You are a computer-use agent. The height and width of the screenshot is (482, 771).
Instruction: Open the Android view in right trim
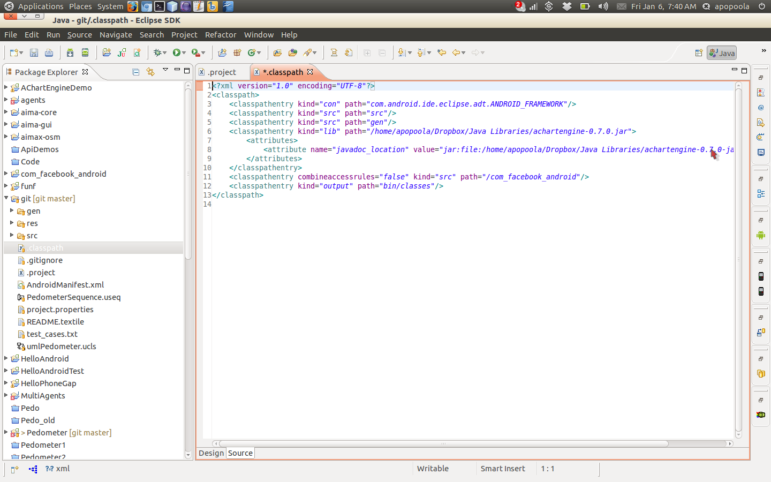pyautogui.click(x=761, y=235)
